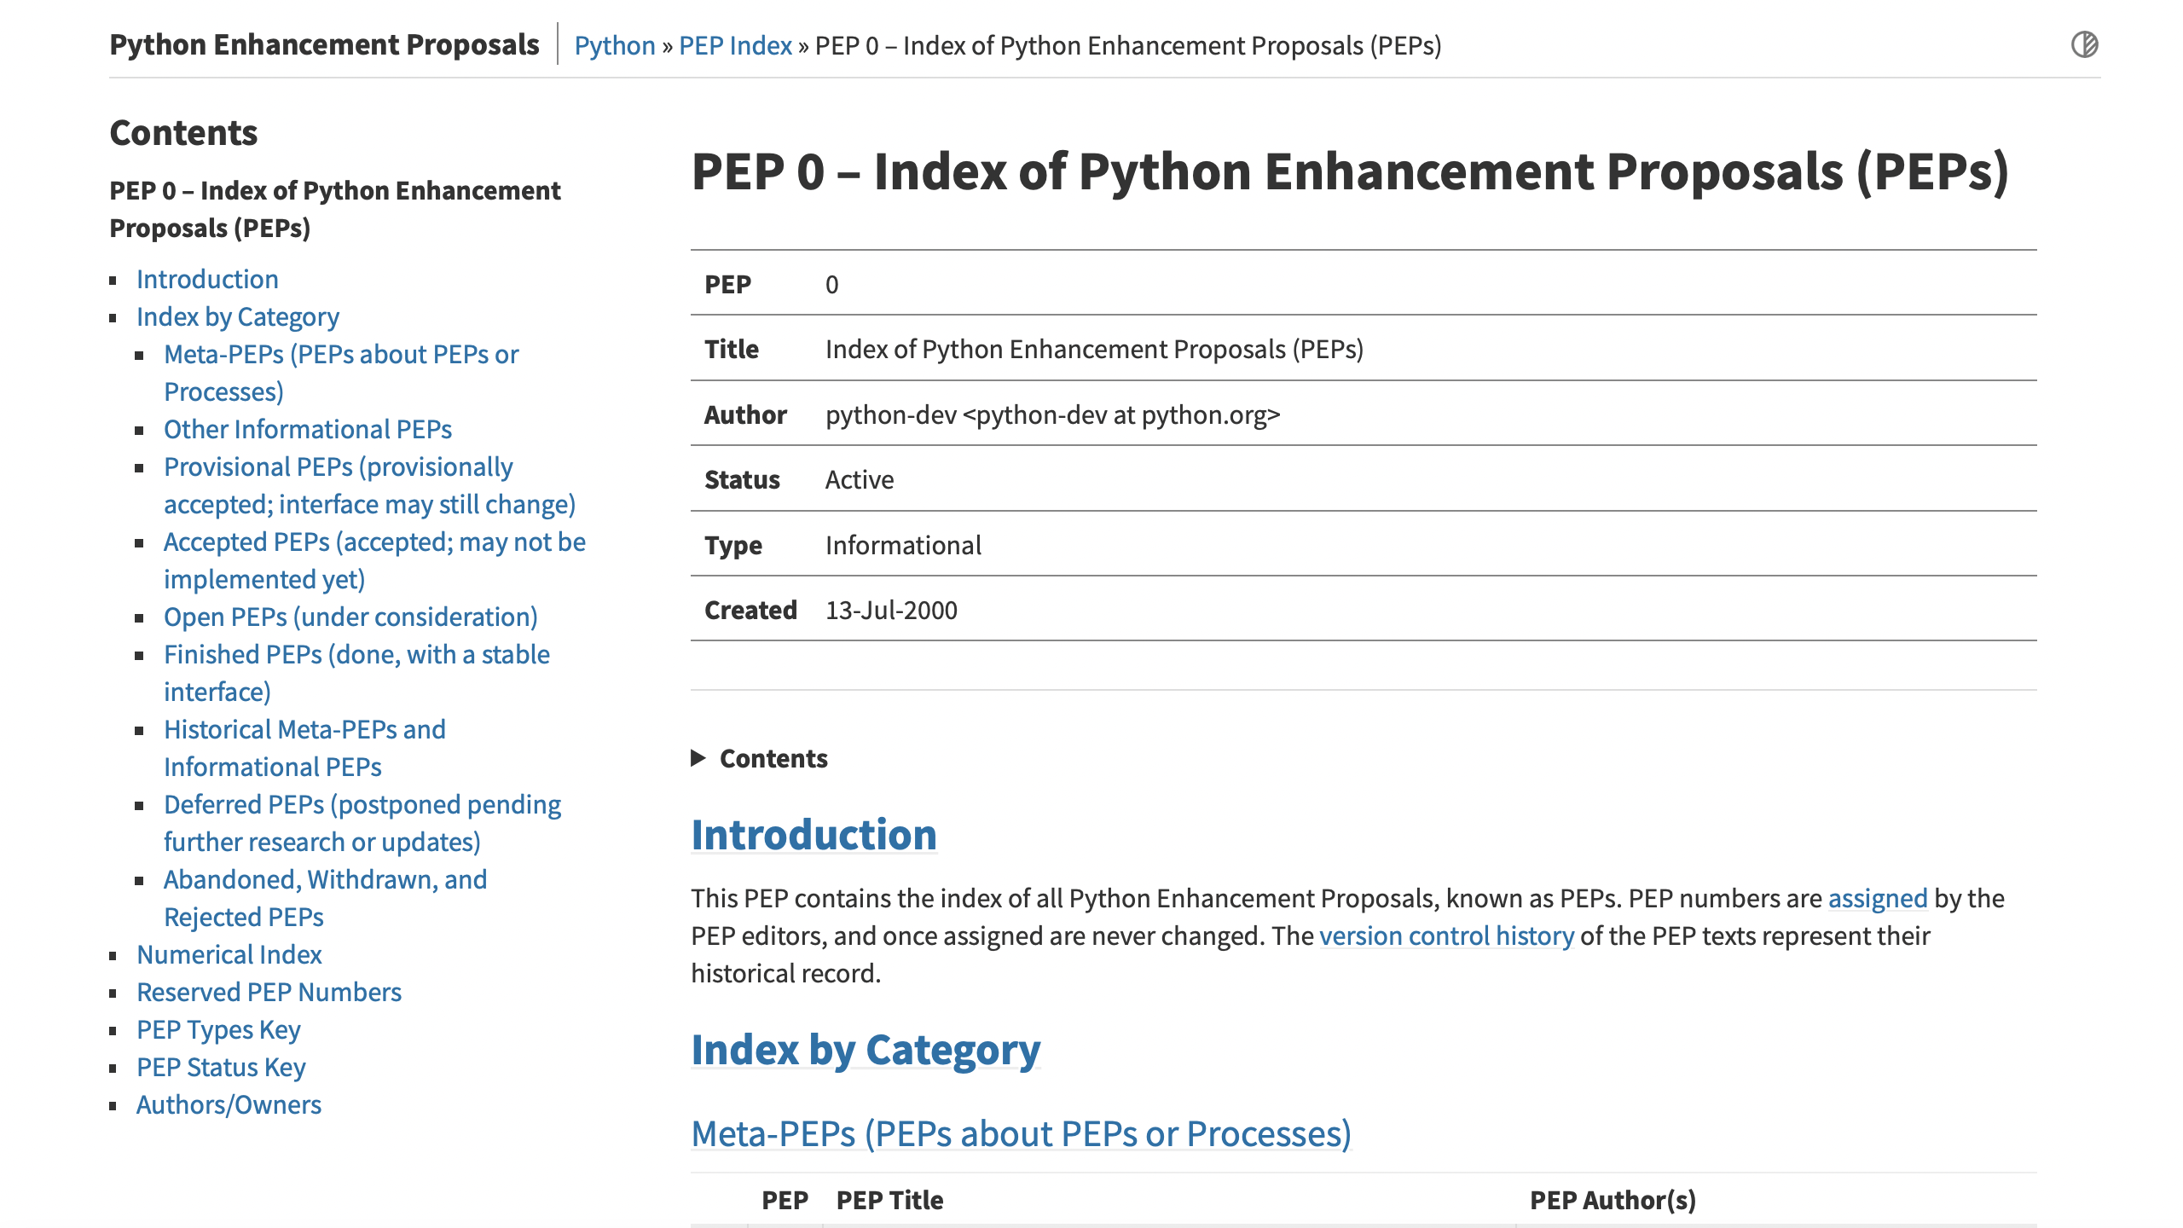
Task: Click the Meta-PEPs section heading in main content
Action: [x=1021, y=1133]
